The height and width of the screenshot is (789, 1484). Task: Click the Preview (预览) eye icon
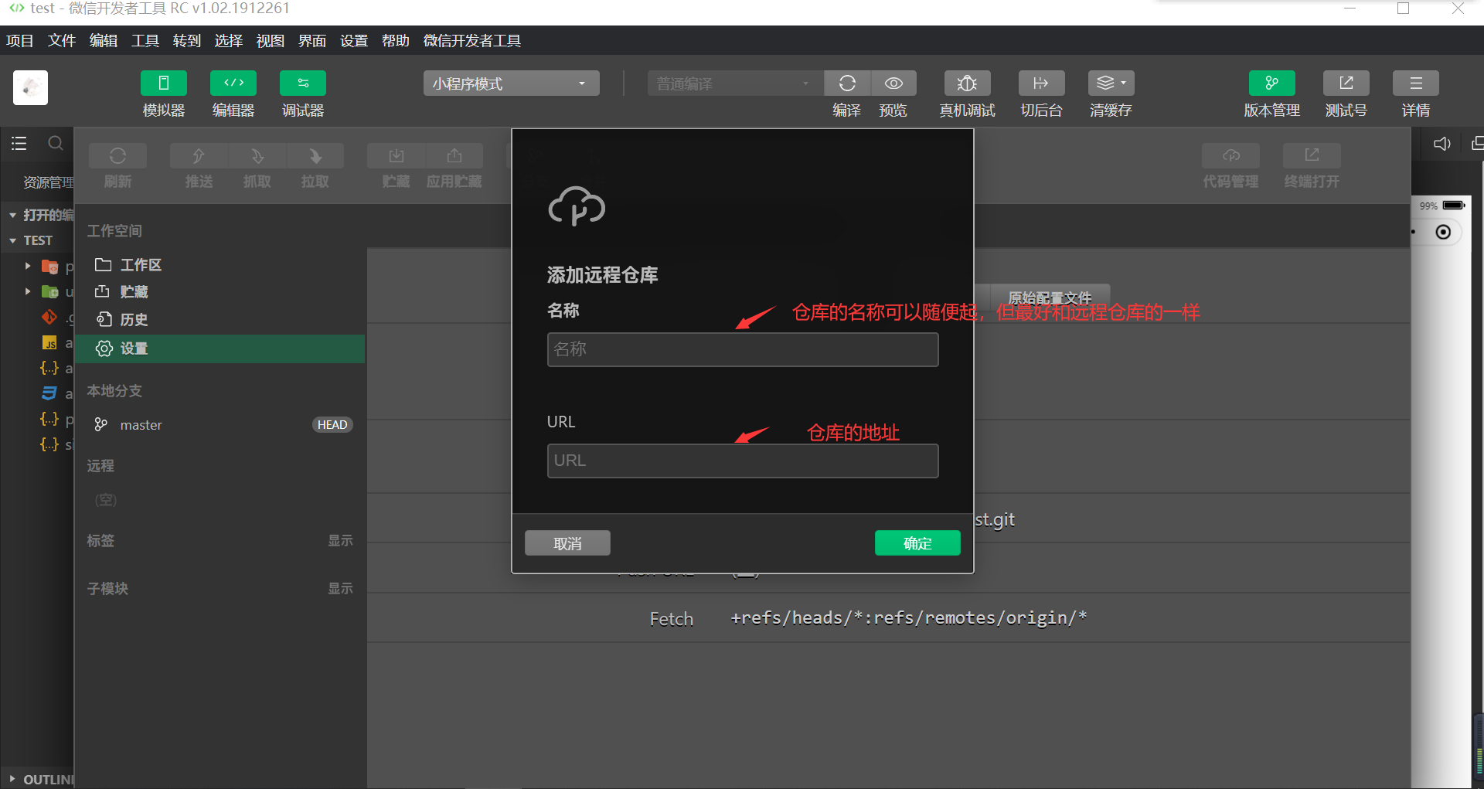893,83
